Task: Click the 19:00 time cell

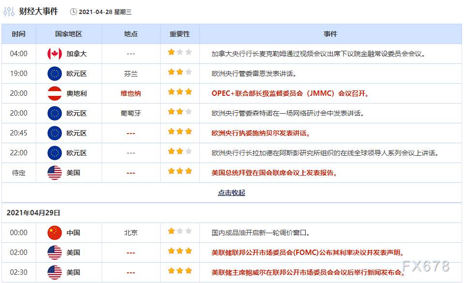Action: click(19, 74)
